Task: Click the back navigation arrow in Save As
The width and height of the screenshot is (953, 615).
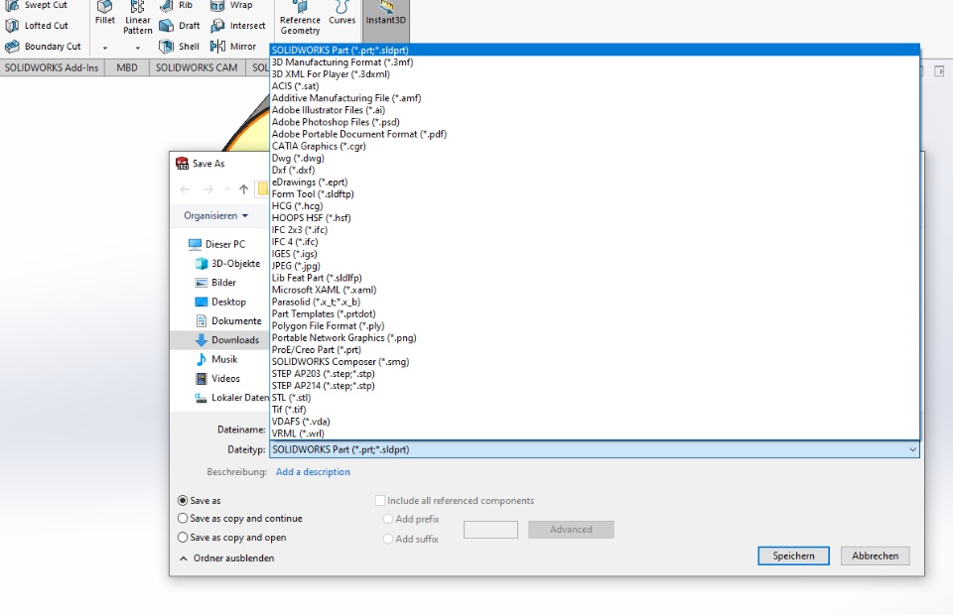Action: coord(186,189)
